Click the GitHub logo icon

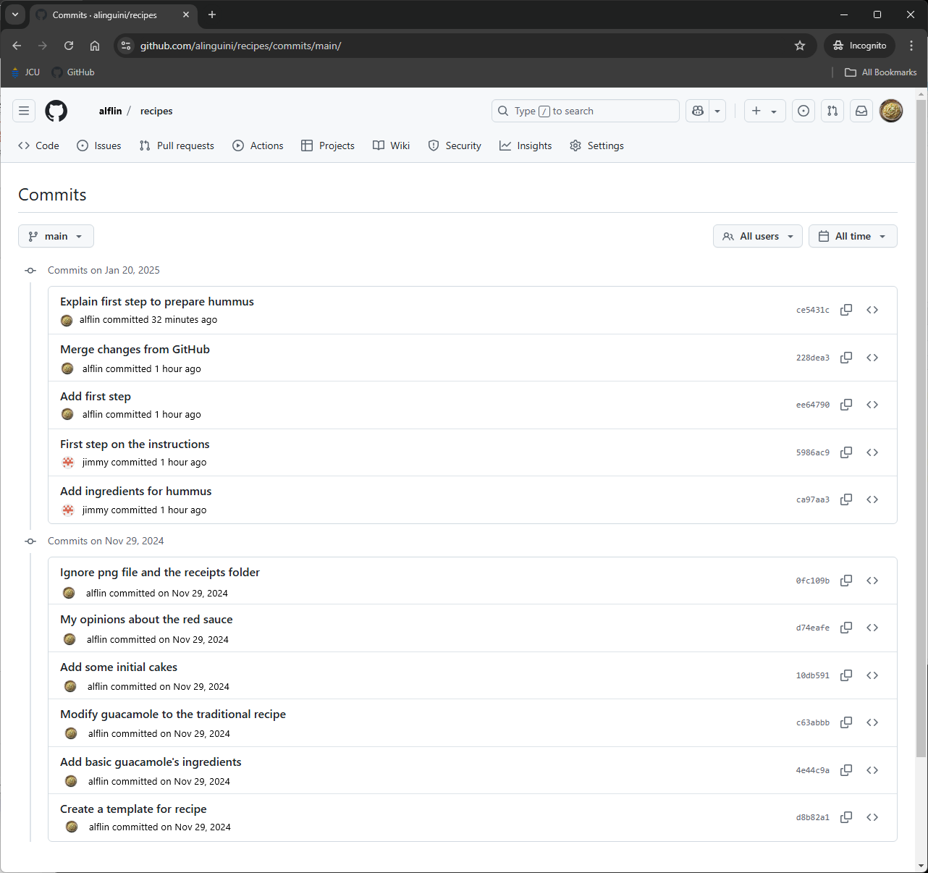pos(56,111)
